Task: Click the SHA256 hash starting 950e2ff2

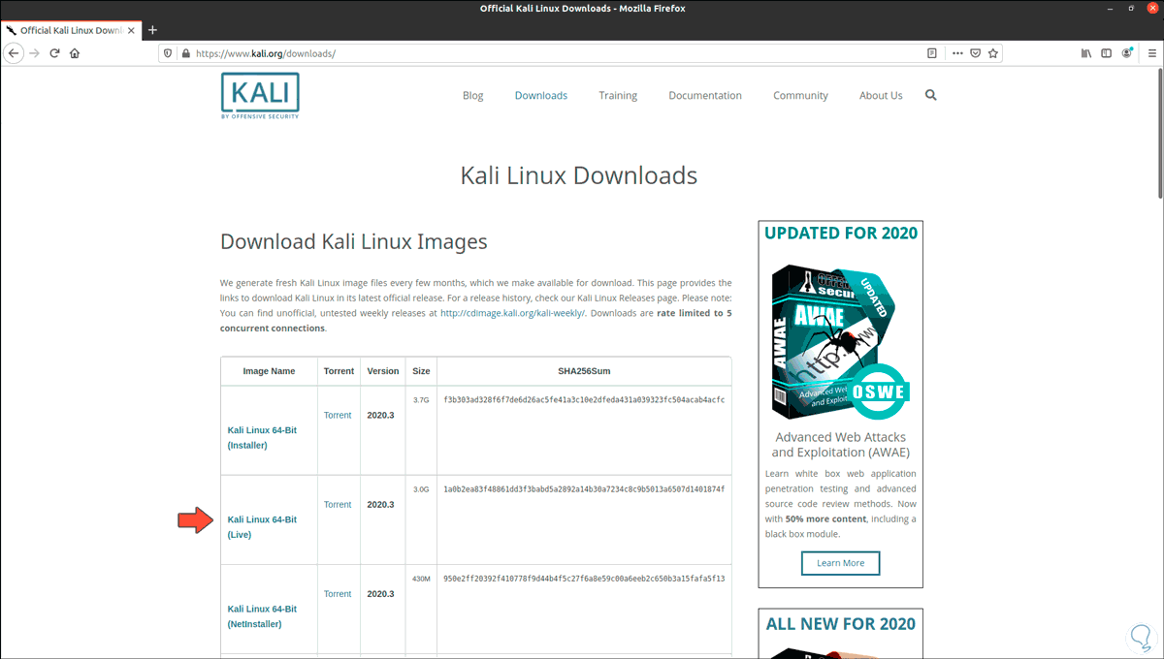Action: [x=584, y=579]
